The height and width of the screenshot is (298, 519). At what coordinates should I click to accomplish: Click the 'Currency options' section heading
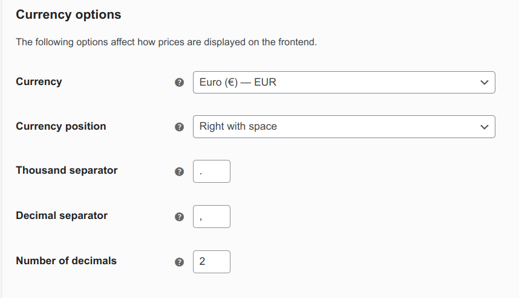point(68,14)
